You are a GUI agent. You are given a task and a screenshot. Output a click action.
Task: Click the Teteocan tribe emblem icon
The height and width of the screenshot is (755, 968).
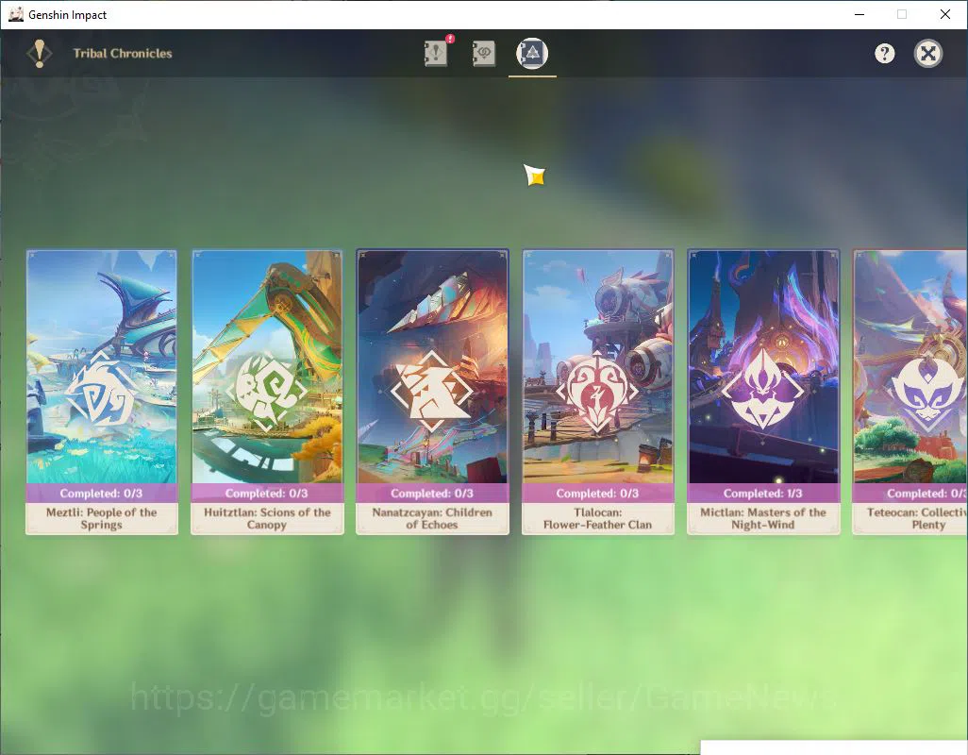(927, 392)
